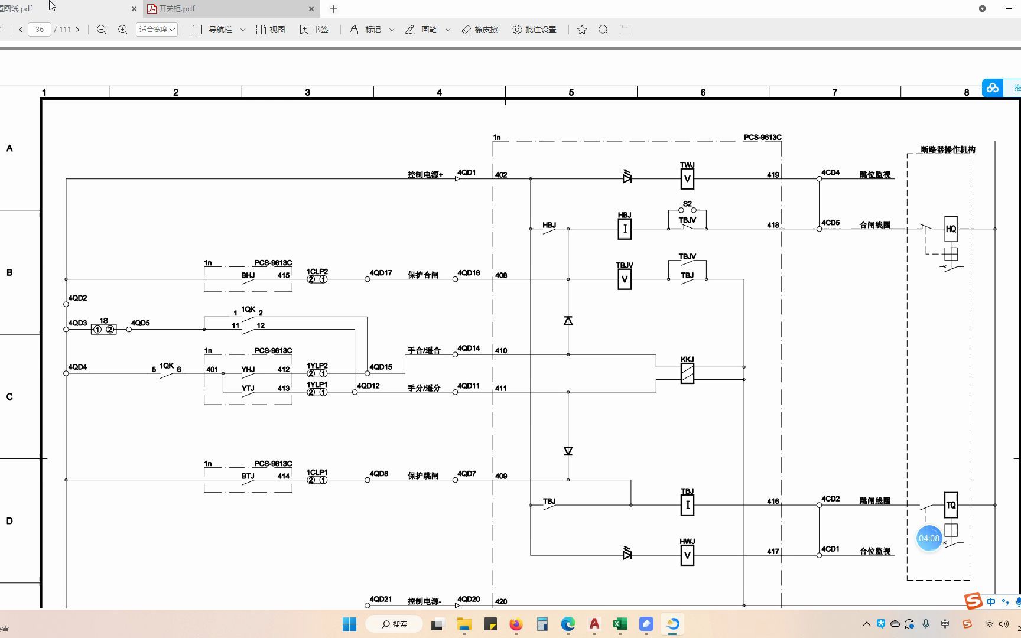This screenshot has height=638, width=1021.
Task: Close the first pdf tab
Action: (x=134, y=9)
